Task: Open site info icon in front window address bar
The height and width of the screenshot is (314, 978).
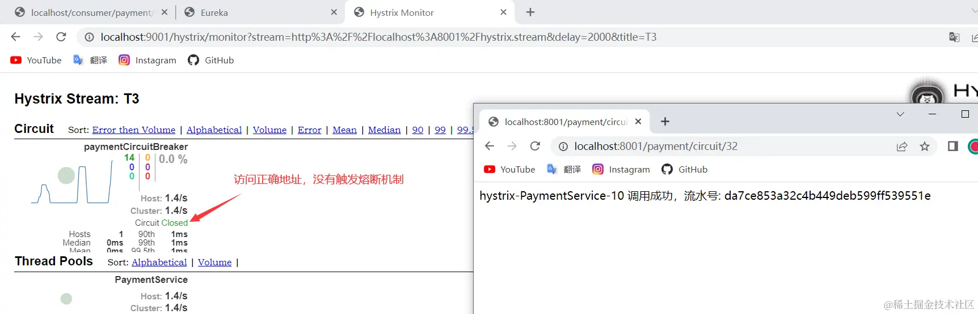Action: (x=563, y=147)
